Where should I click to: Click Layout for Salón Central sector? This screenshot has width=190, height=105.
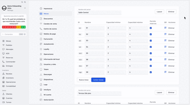coord(159,12)
